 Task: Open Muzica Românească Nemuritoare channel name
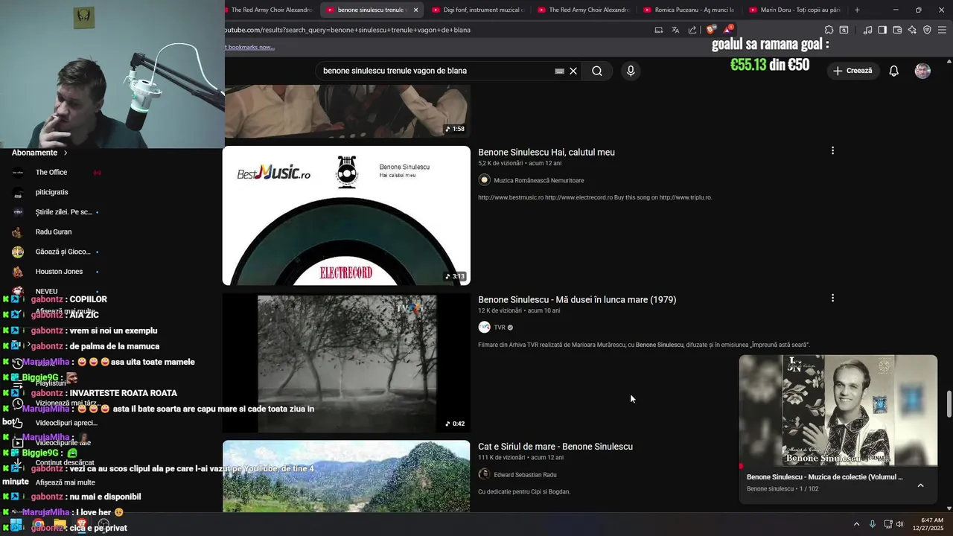tap(538, 180)
